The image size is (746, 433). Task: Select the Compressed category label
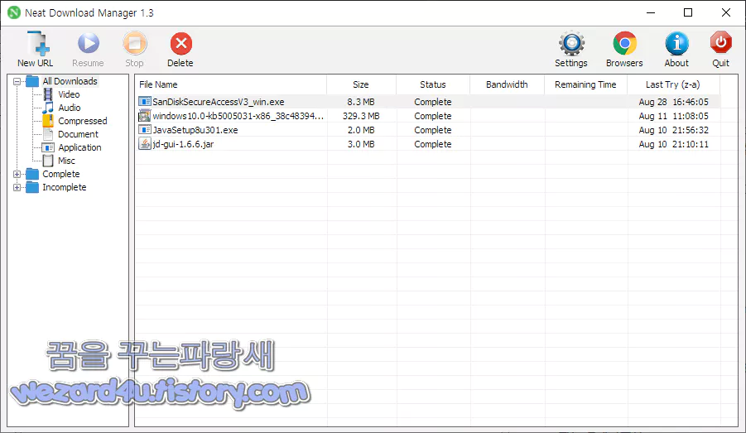coord(83,121)
